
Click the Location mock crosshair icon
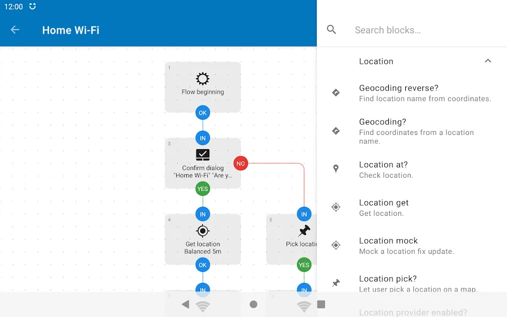[x=336, y=245]
